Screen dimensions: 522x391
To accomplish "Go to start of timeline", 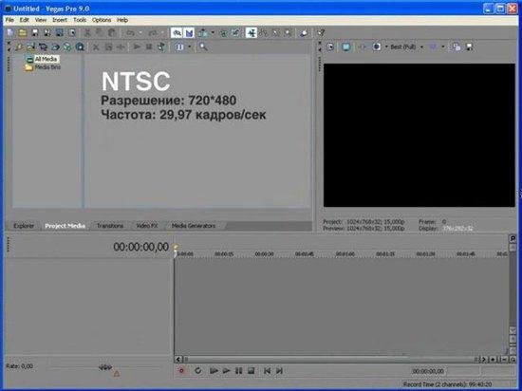I will 267,370.
